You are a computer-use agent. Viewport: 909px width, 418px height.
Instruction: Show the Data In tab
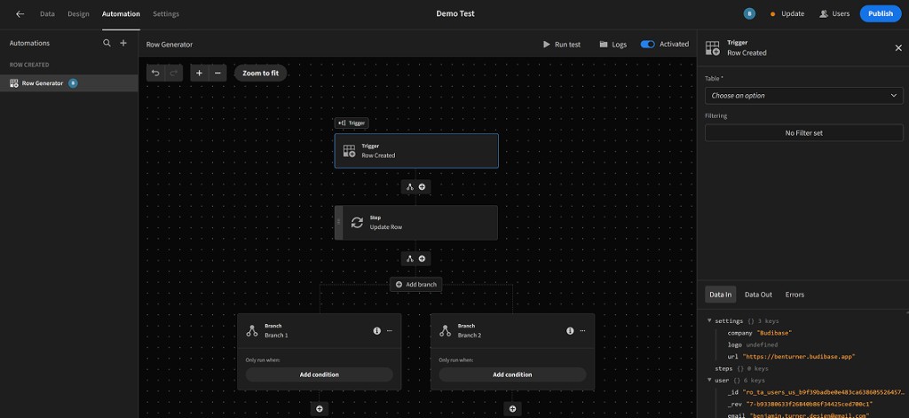tap(721, 295)
